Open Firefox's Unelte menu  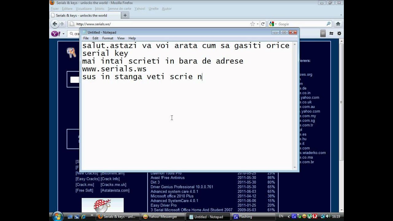tap(154, 9)
